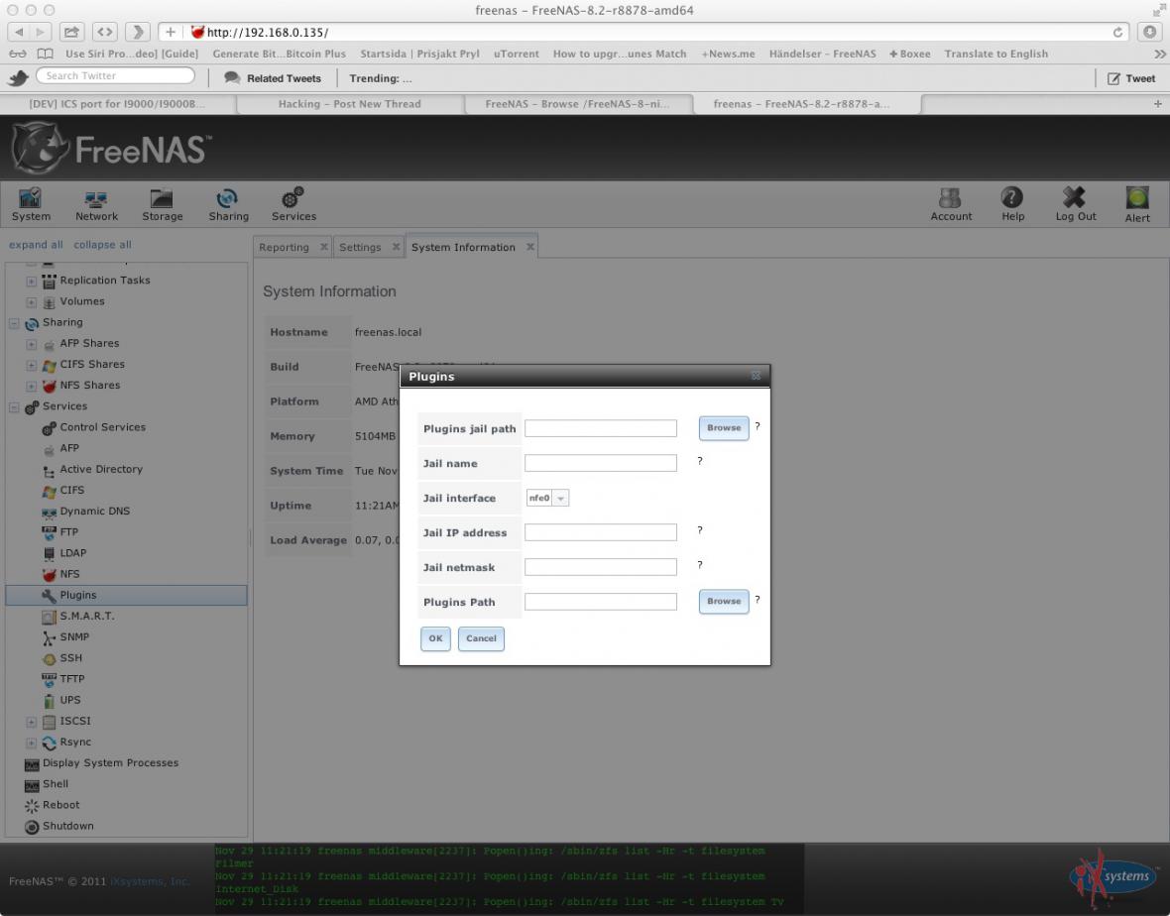Click Browse next to Plugins jail path
The height and width of the screenshot is (916, 1170).
724,427
